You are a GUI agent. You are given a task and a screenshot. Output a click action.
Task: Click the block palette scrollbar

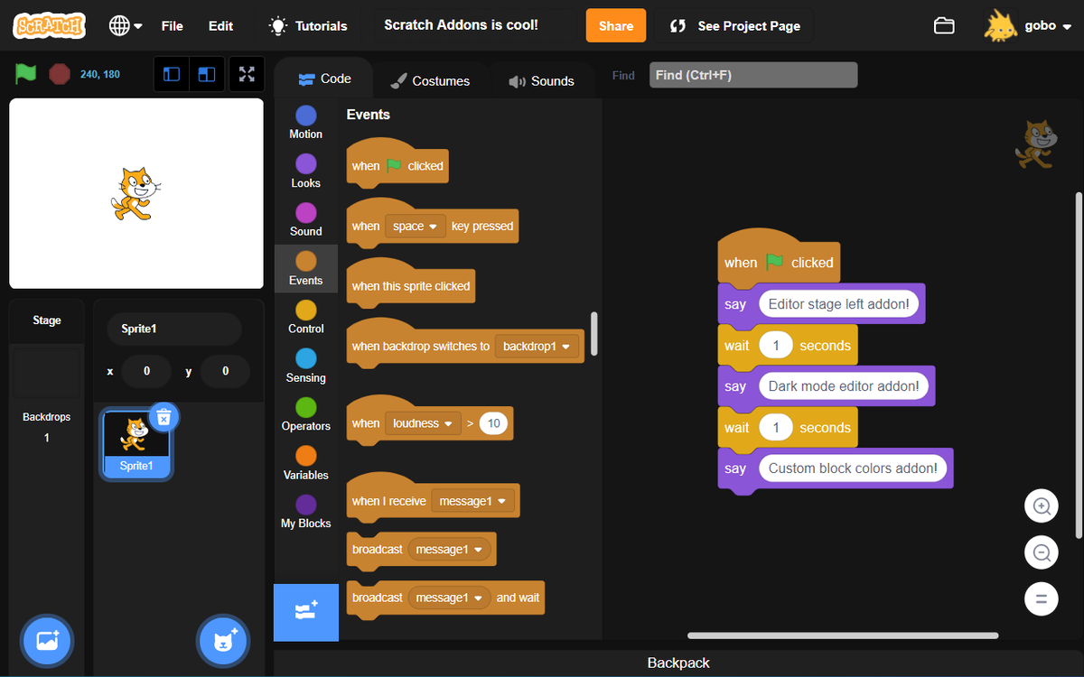click(594, 333)
